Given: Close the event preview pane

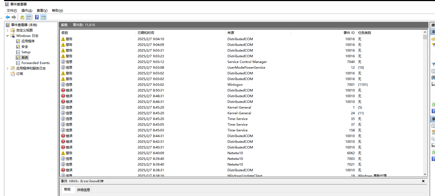Looking at the screenshot, I should (x=423, y=181).
